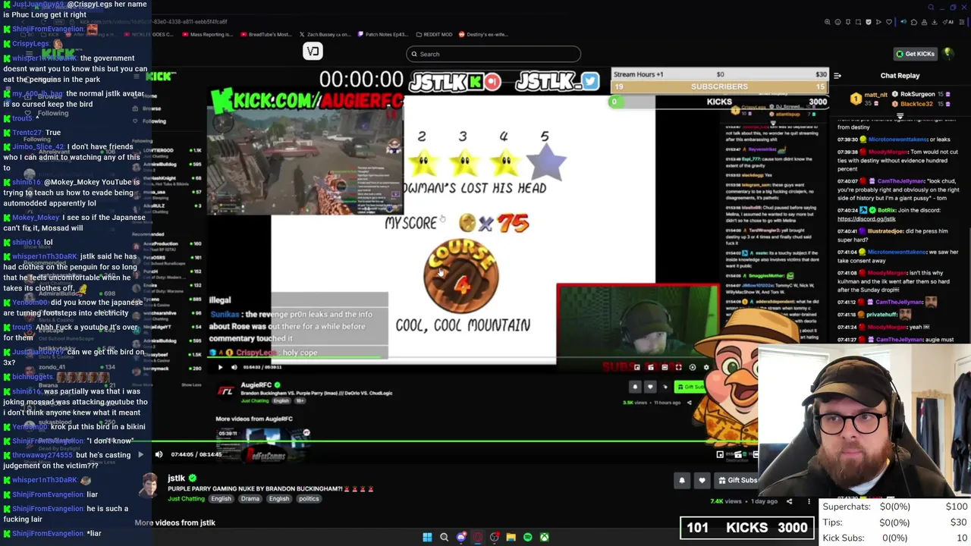Screen dimensions: 971x546
Task: Open more options beside jstlk share icon
Action: pos(809,501)
